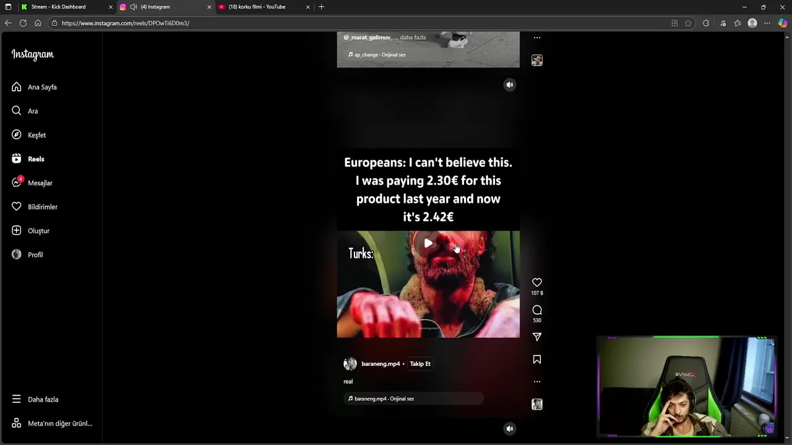View site information lock icon

pyautogui.click(x=54, y=23)
